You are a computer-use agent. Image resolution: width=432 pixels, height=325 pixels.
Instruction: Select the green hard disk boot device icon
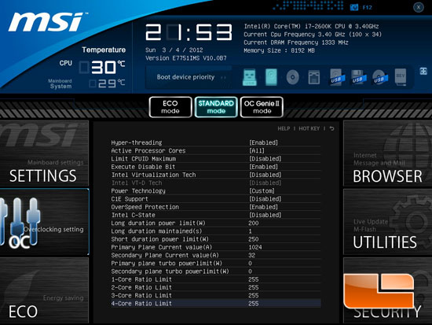click(x=271, y=77)
